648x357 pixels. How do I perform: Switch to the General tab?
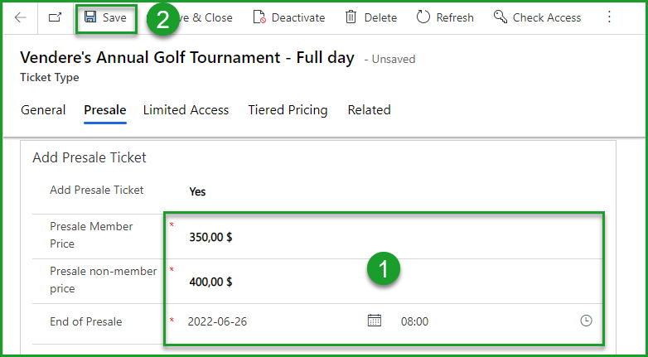click(43, 110)
